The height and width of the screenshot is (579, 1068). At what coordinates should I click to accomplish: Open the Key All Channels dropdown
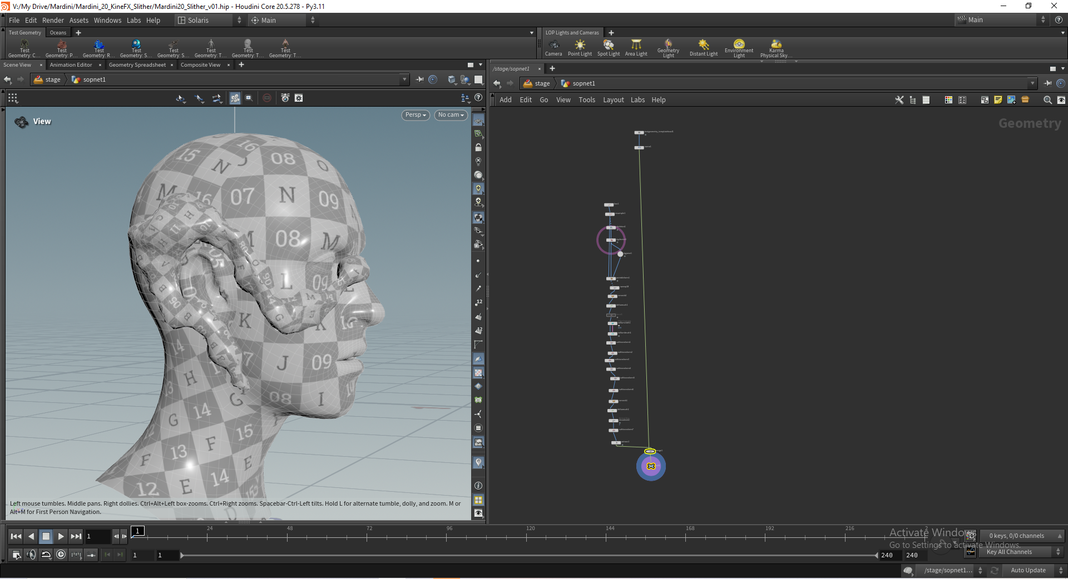point(1022,552)
